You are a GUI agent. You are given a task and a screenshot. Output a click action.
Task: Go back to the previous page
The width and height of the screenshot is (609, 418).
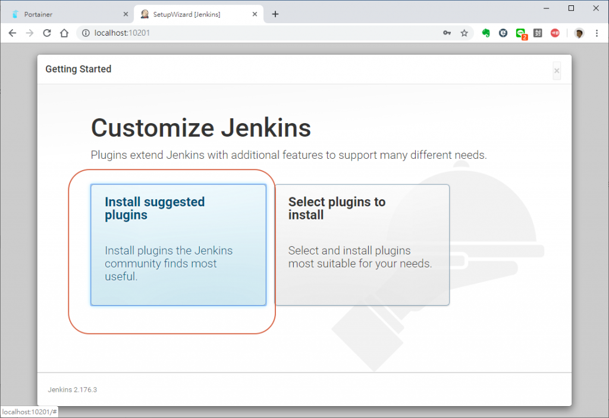click(x=12, y=33)
